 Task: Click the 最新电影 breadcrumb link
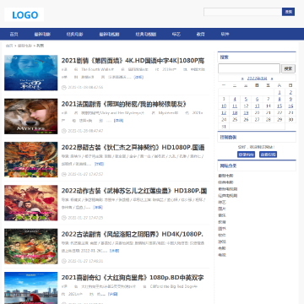[x=24, y=46]
